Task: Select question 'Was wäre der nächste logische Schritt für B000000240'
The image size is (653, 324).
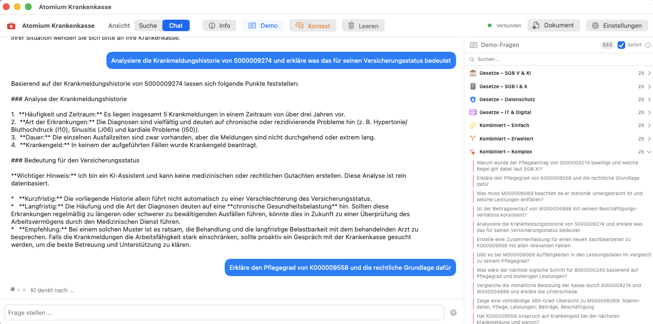Action: pos(561,273)
